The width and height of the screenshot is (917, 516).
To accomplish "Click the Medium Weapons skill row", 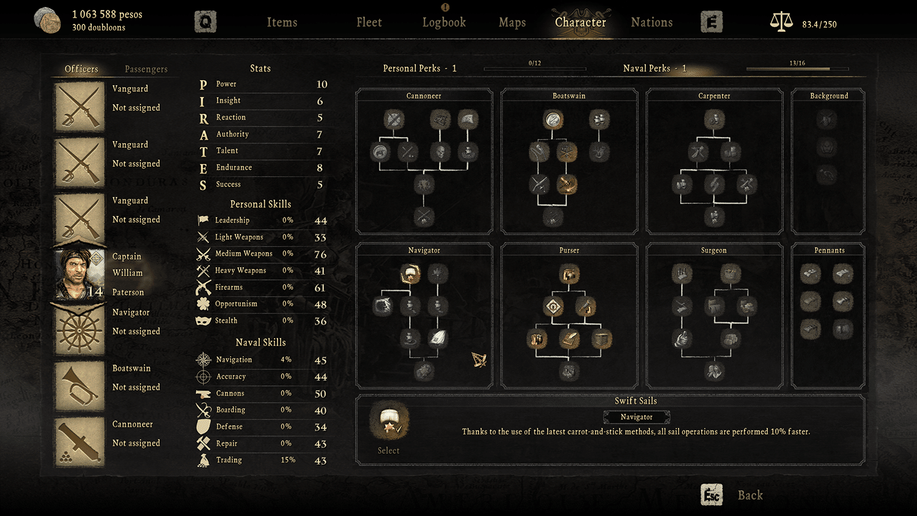I will (x=262, y=254).
